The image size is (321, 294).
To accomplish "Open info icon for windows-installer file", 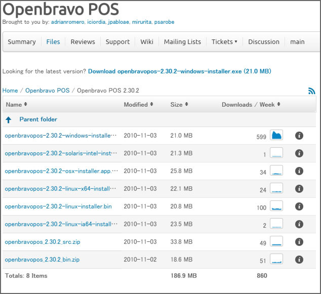I will pyautogui.click(x=299, y=136).
